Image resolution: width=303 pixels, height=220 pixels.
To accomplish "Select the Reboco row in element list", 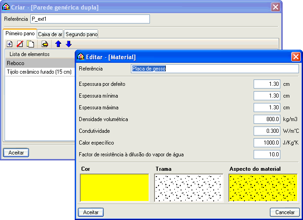I will [40, 63].
